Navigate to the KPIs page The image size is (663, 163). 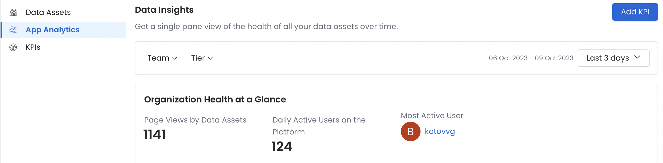tap(33, 47)
